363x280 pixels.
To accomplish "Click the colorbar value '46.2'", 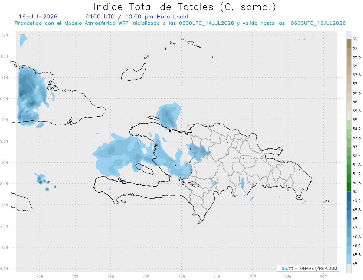I will click(x=357, y=246).
